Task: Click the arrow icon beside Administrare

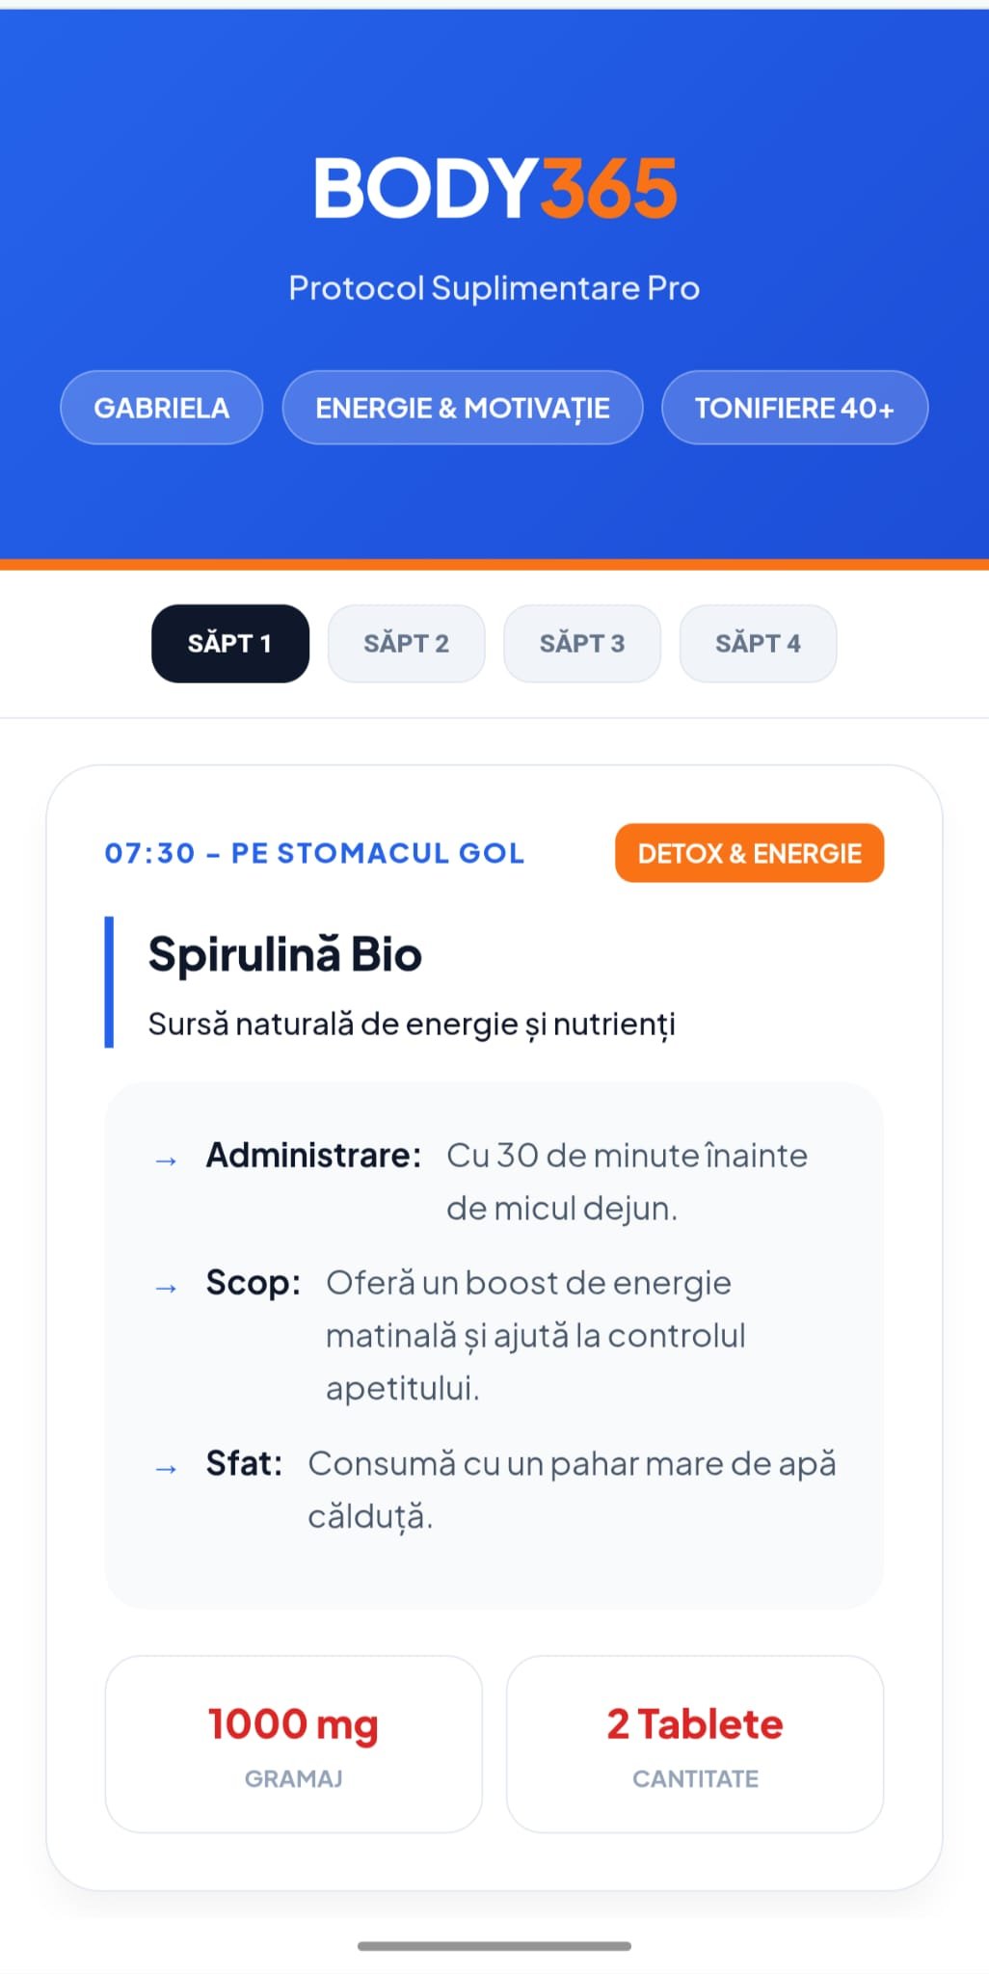Action: point(166,1160)
